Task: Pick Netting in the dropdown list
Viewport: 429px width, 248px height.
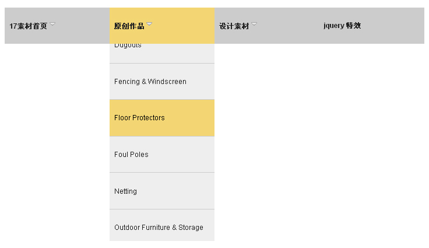Action: pos(126,191)
